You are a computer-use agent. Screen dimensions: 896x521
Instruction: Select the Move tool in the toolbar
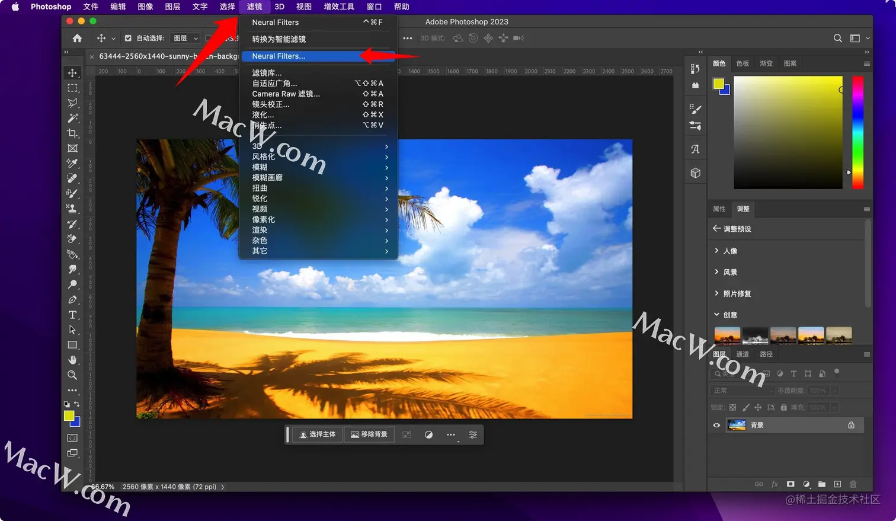pyautogui.click(x=72, y=73)
